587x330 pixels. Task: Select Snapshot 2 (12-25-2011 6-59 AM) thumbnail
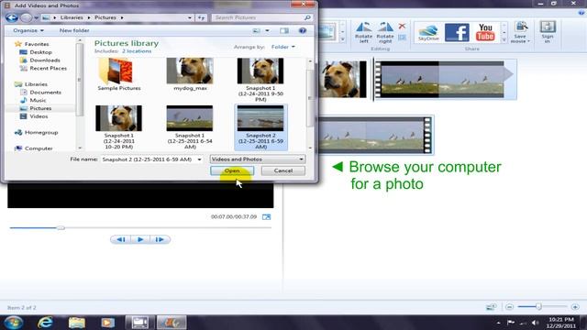click(x=260, y=119)
